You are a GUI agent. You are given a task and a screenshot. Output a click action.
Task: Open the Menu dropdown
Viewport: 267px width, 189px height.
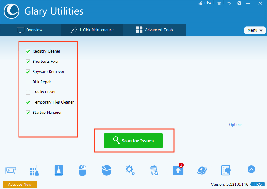point(255,30)
